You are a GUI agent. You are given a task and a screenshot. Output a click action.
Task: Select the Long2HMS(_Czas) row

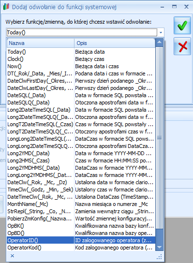tap(81, 161)
